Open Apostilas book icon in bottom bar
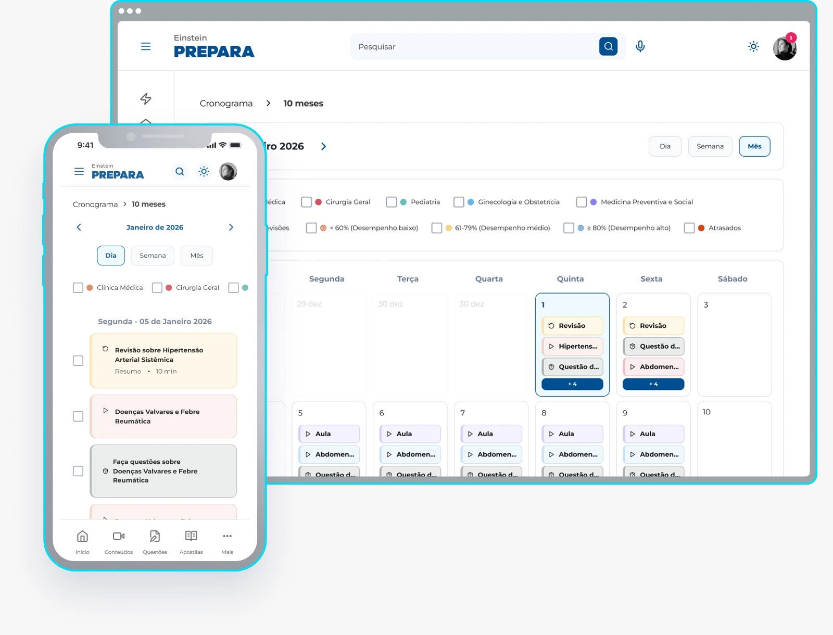This screenshot has width=833, height=635. point(191,536)
